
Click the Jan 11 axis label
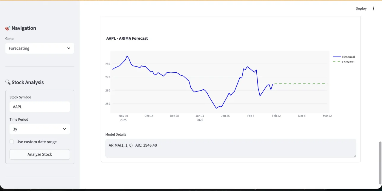click(200, 116)
